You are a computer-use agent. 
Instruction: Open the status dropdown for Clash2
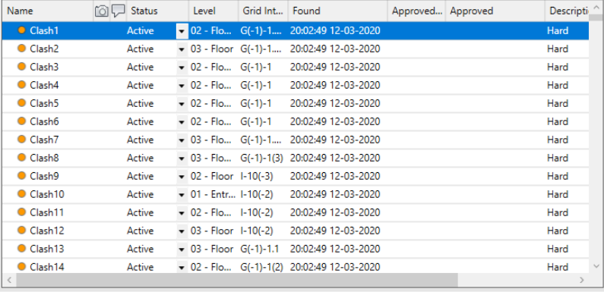pos(182,49)
